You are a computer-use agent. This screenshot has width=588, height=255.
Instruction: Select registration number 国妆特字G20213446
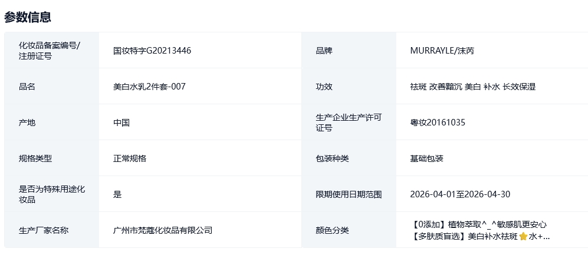pos(152,51)
